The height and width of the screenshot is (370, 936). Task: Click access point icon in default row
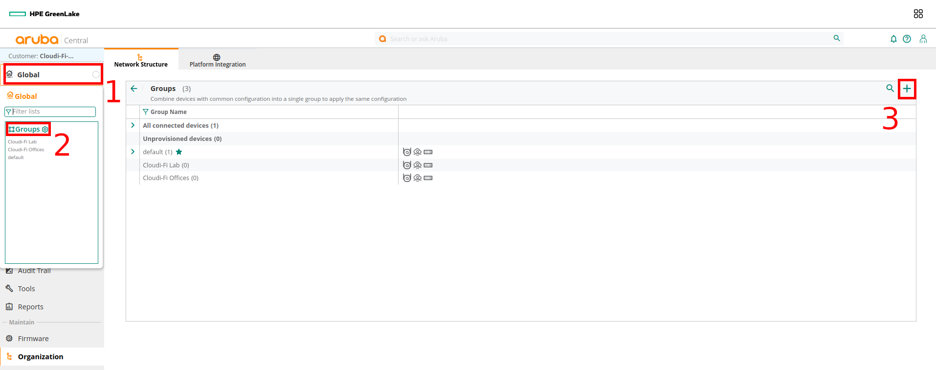coord(407,152)
